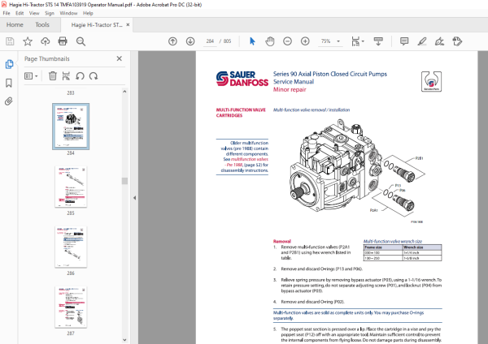This screenshot has width=488, height=344.
Task: Open the View menu
Action: (x=34, y=13)
